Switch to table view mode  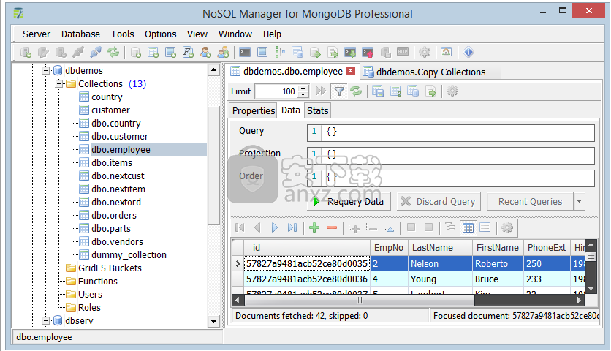click(x=468, y=227)
